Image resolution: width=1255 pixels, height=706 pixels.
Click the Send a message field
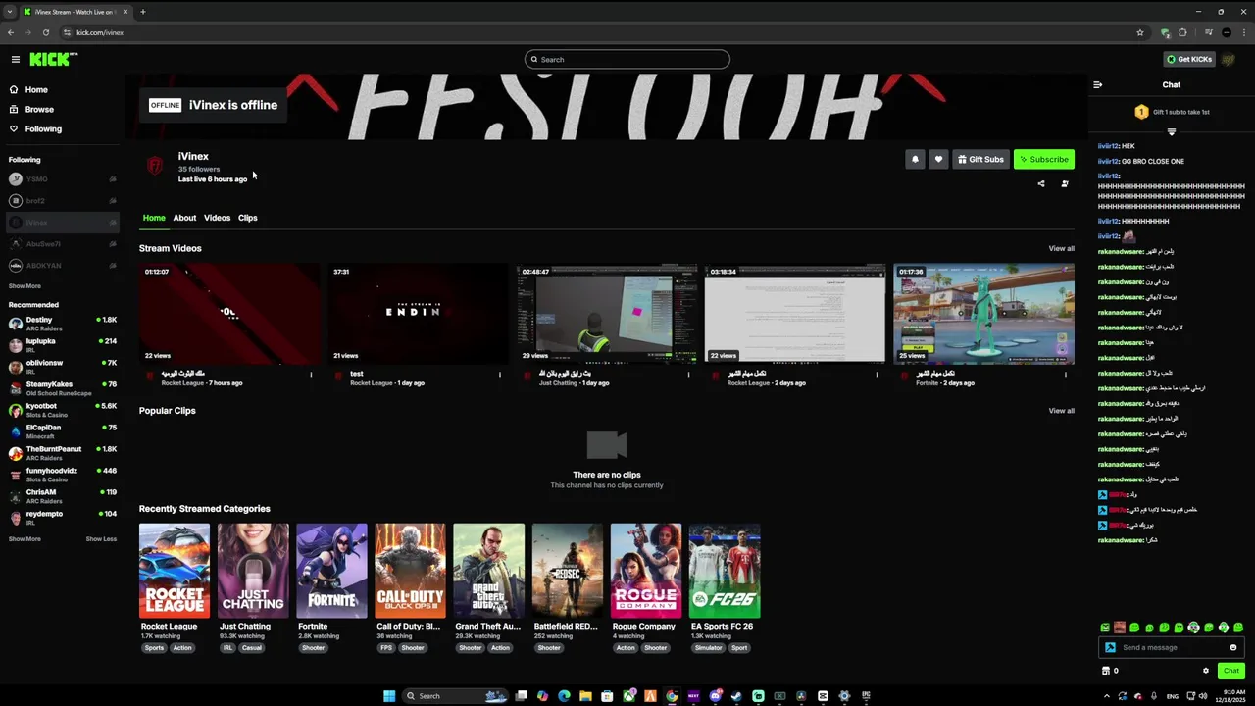(1172, 647)
